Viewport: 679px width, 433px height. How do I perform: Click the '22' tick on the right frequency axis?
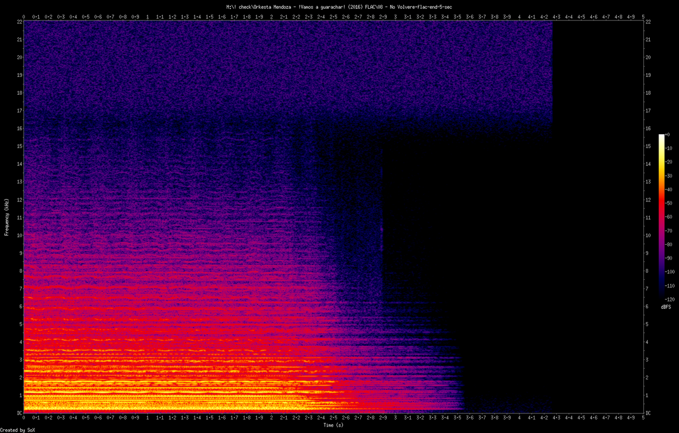649,21
